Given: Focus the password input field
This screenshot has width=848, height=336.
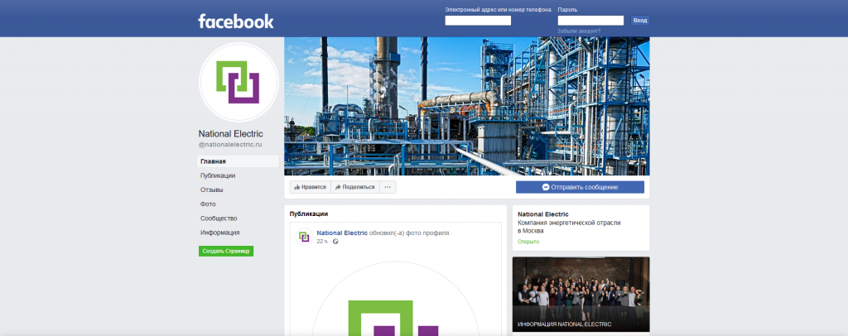Looking at the screenshot, I should click(x=590, y=21).
